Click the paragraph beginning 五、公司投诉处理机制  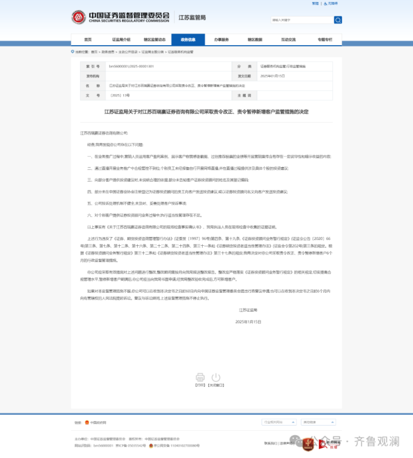(137, 203)
